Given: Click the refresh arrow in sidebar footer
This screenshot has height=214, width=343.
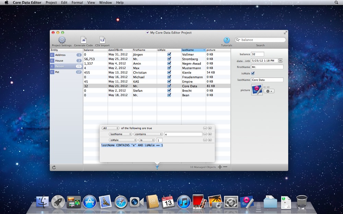Looking at the screenshot, I should pos(54,167).
